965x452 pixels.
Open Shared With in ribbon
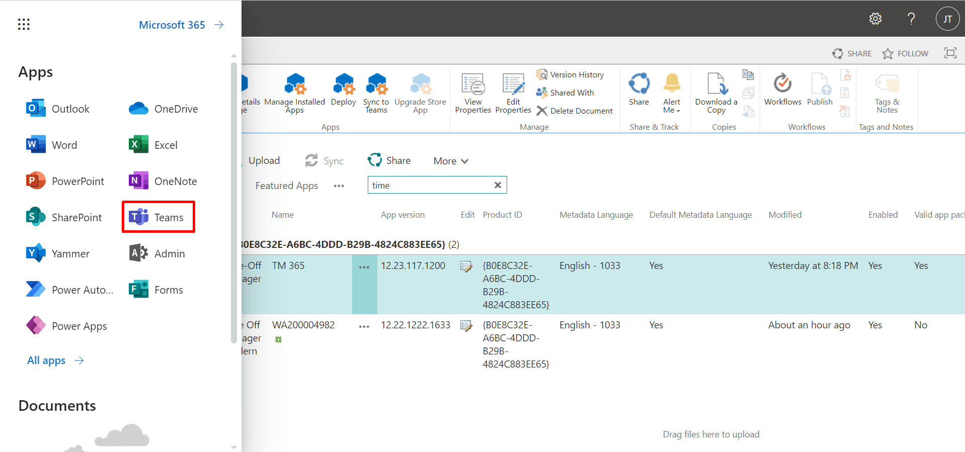coord(565,93)
